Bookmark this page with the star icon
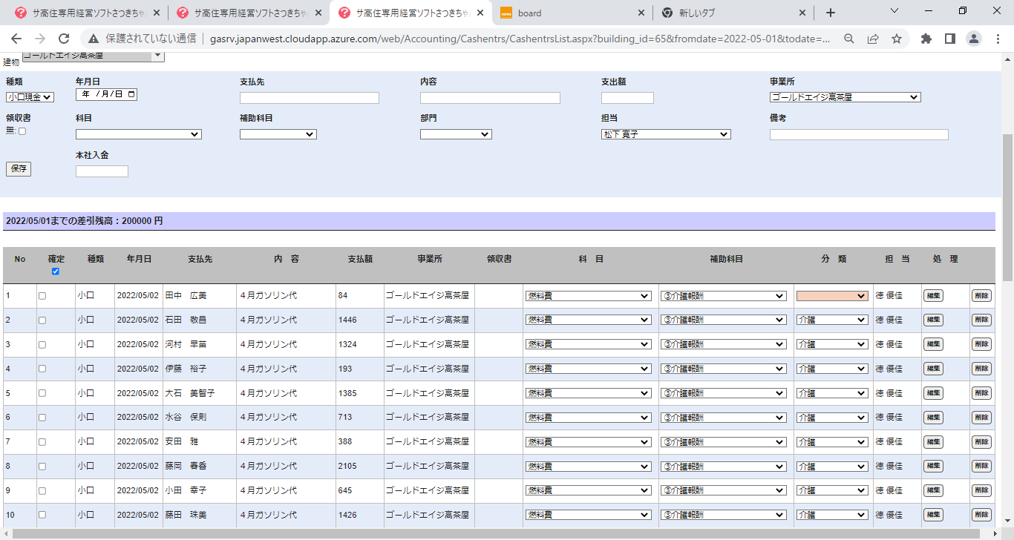 point(897,39)
